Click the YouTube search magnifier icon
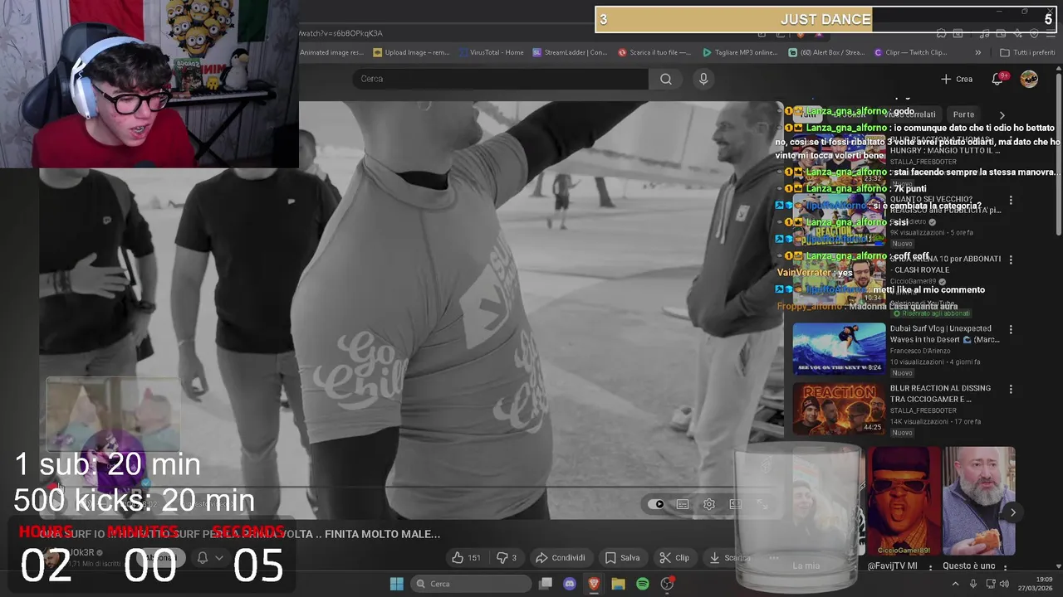 tap(666, 79)
